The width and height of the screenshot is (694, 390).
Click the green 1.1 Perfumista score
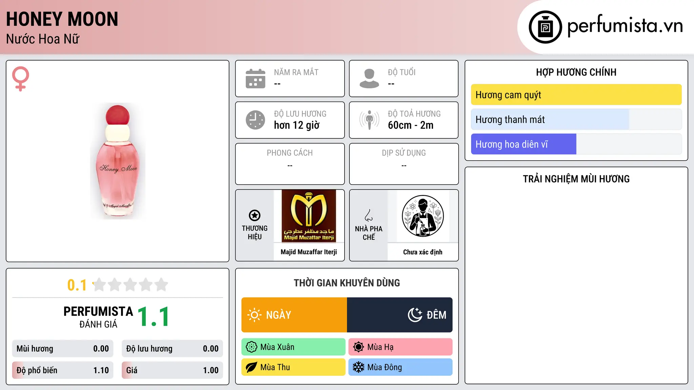coord(154,317)
